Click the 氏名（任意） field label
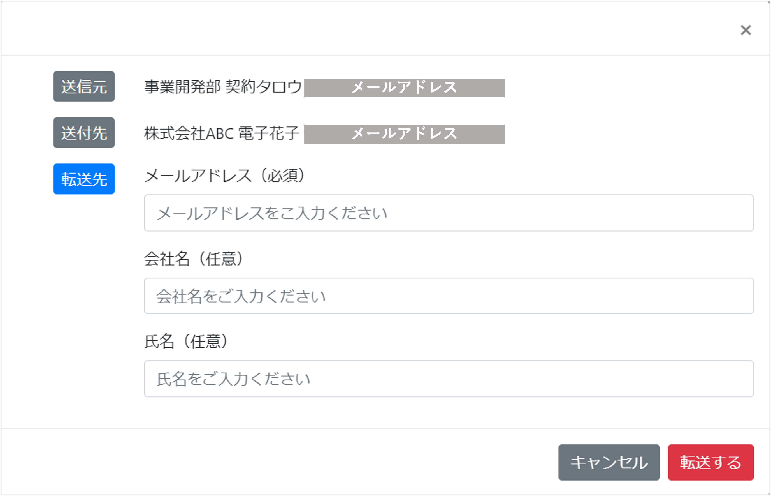Viewport: 771px width, 496px height. (x=187, y=342)
